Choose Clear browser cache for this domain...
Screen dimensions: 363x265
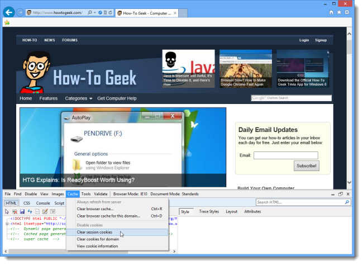(117, 216)
